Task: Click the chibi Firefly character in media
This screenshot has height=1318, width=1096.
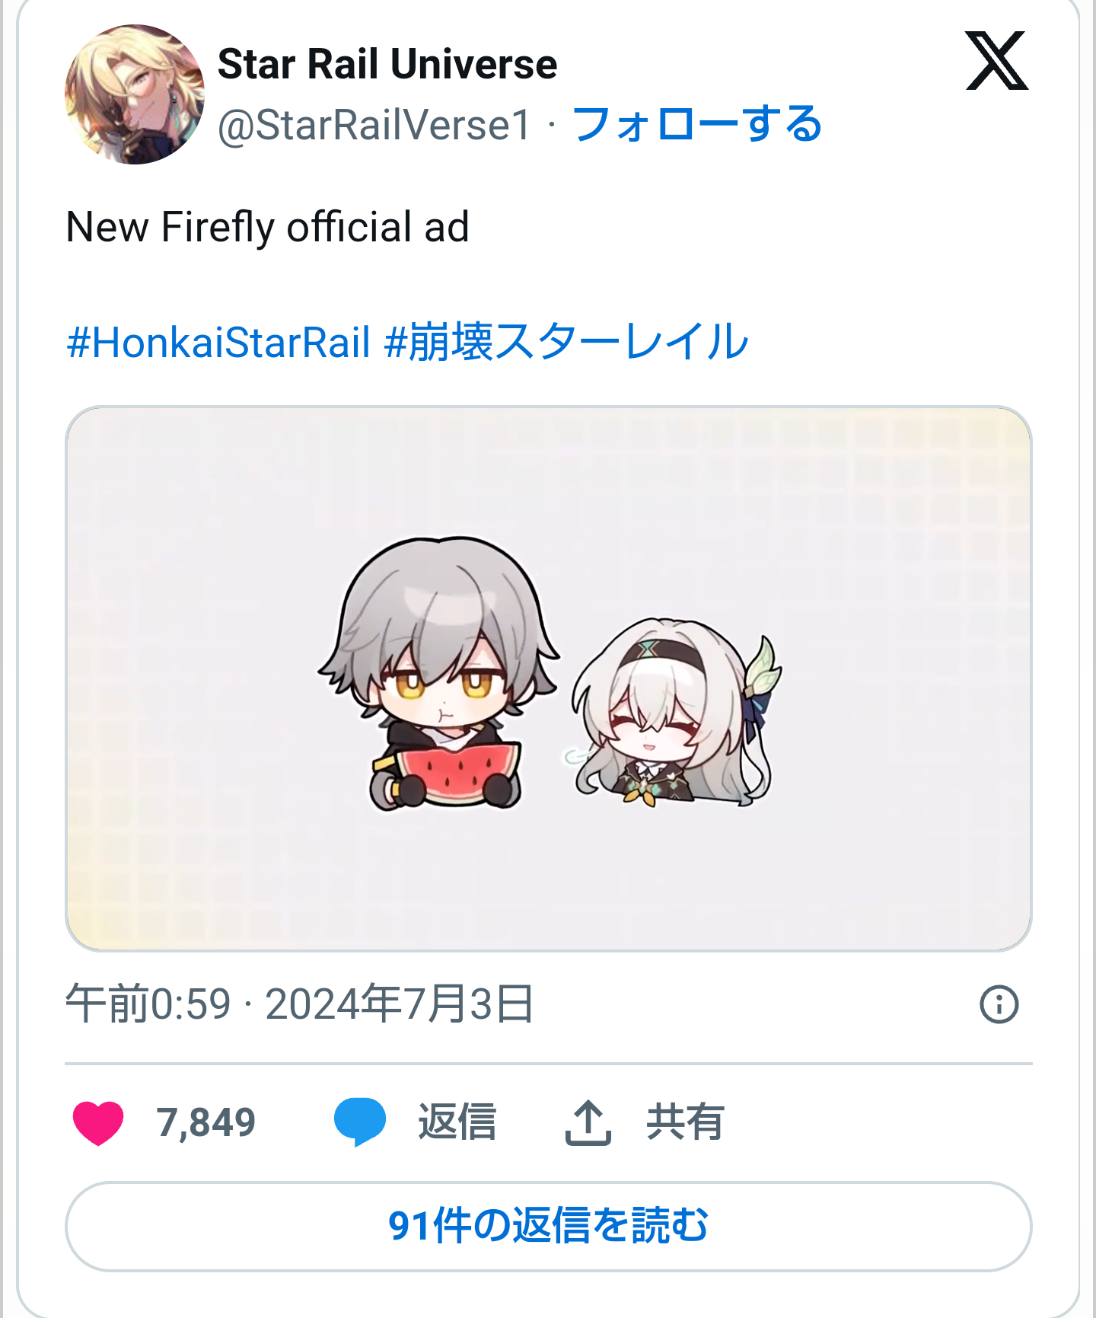Action: point(676,712)
